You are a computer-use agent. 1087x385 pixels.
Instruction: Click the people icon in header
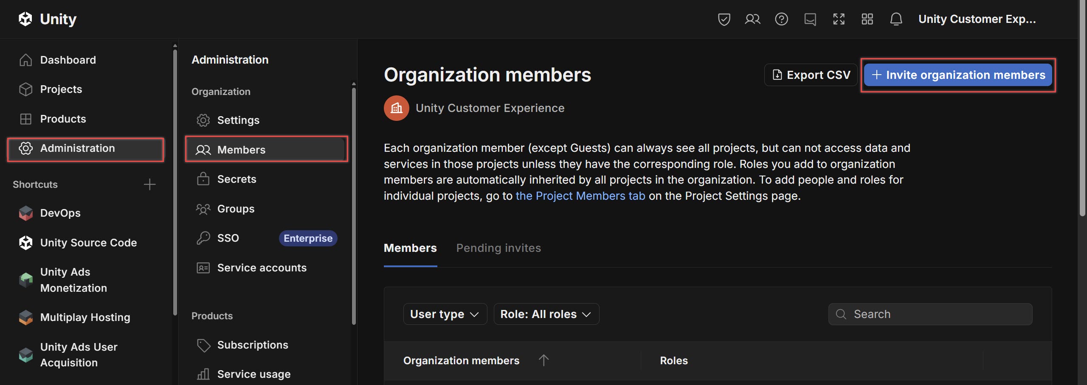(752, 19)
